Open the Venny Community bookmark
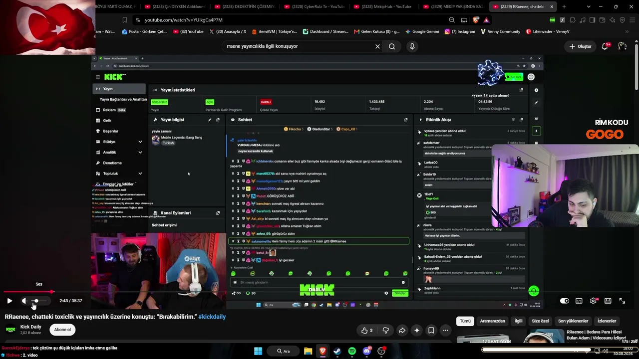 coord(500,31)
